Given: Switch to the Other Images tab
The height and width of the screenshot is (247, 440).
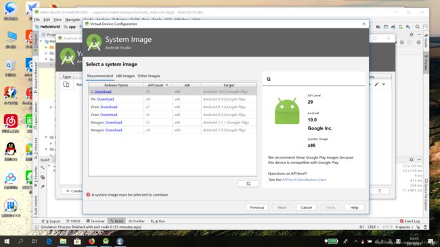Looking at the screenshot, I should tap(149, 76).
